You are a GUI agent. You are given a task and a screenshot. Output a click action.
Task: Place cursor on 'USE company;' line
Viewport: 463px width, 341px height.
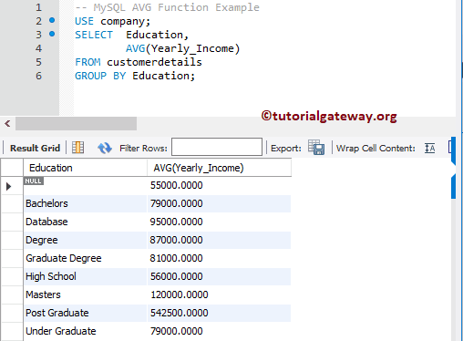[113, 21]
